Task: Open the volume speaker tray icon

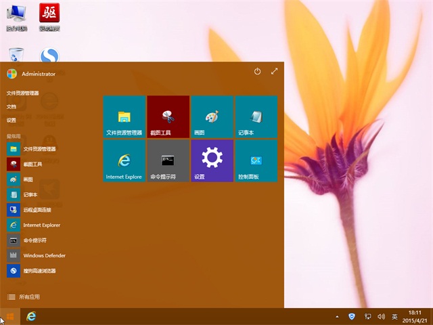Action: point(382,317)
